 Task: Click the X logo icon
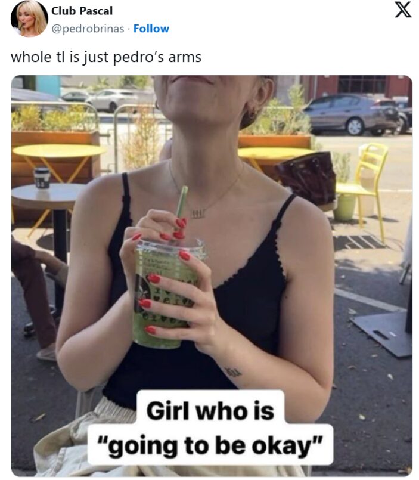[x=402, y=10]
